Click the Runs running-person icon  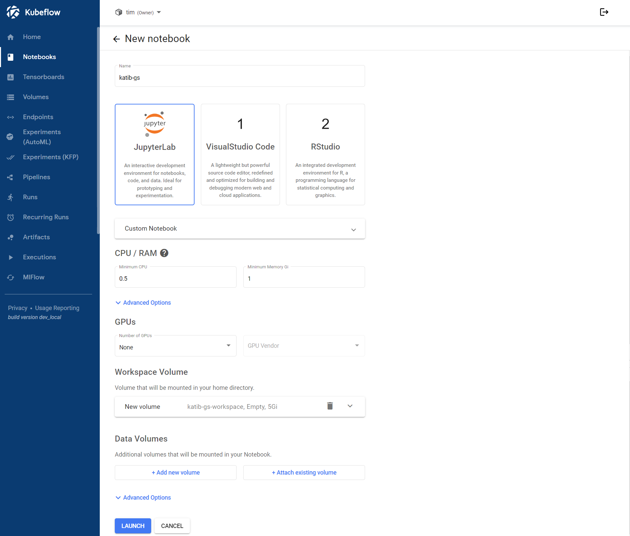pyautogui.click(x=11, y=197)
